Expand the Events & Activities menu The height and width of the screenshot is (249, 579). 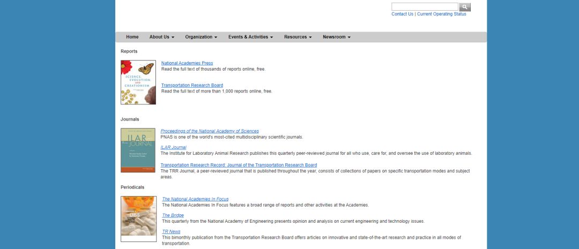coord(251,37)
